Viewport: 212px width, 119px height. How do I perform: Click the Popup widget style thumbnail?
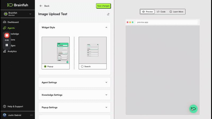(x=56, y=50)
